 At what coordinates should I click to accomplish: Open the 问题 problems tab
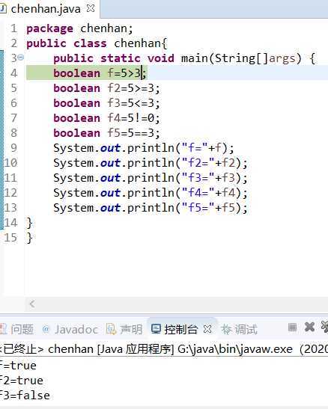coord(18,329)
